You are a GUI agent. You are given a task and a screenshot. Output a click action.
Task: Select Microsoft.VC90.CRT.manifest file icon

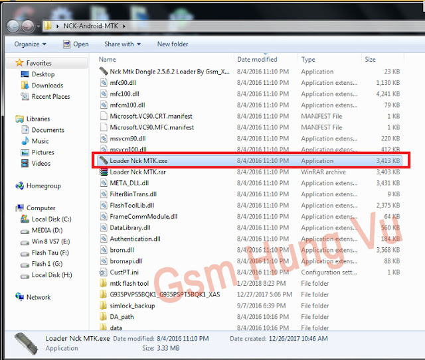pyautogui.click(x=104, y=116)
